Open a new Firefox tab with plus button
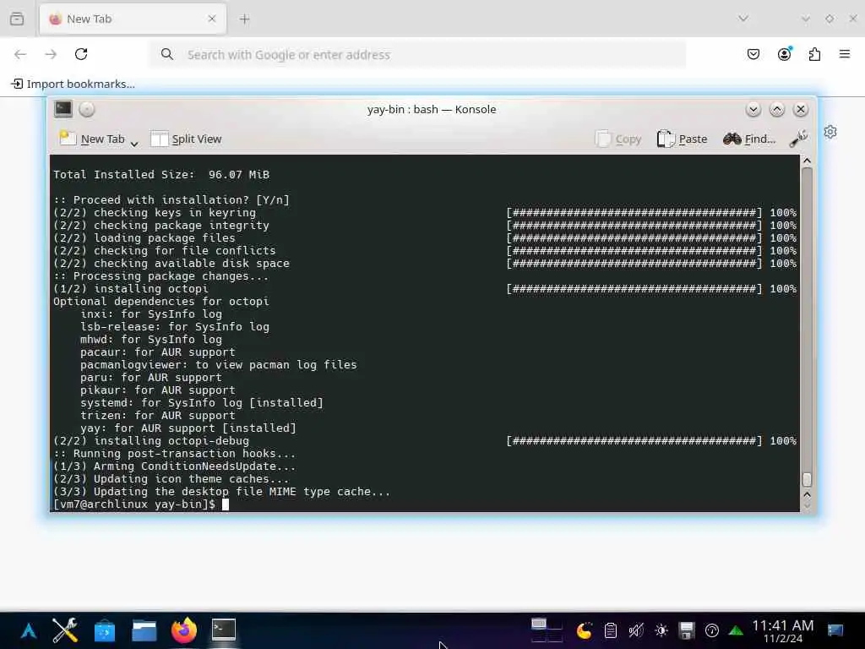865x649 pixels. click(245, 19)
